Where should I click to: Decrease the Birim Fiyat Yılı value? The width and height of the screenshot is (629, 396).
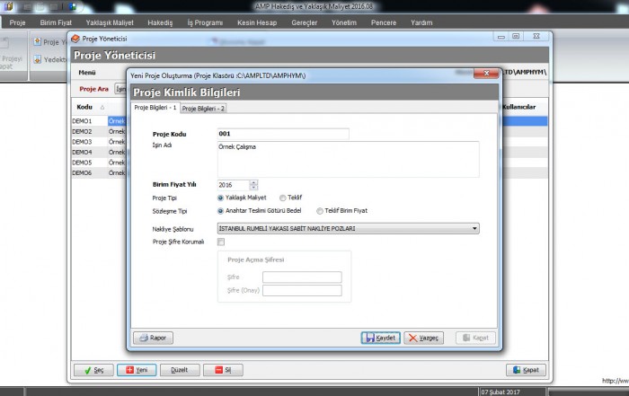coord(253,187)
